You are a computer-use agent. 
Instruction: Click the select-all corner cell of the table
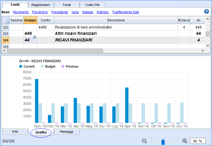(6, 20)
